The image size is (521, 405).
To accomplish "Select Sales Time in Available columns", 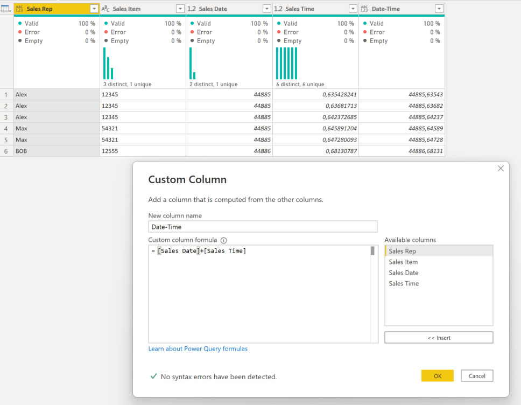I will pyautogui.click(x=439, y=284).
